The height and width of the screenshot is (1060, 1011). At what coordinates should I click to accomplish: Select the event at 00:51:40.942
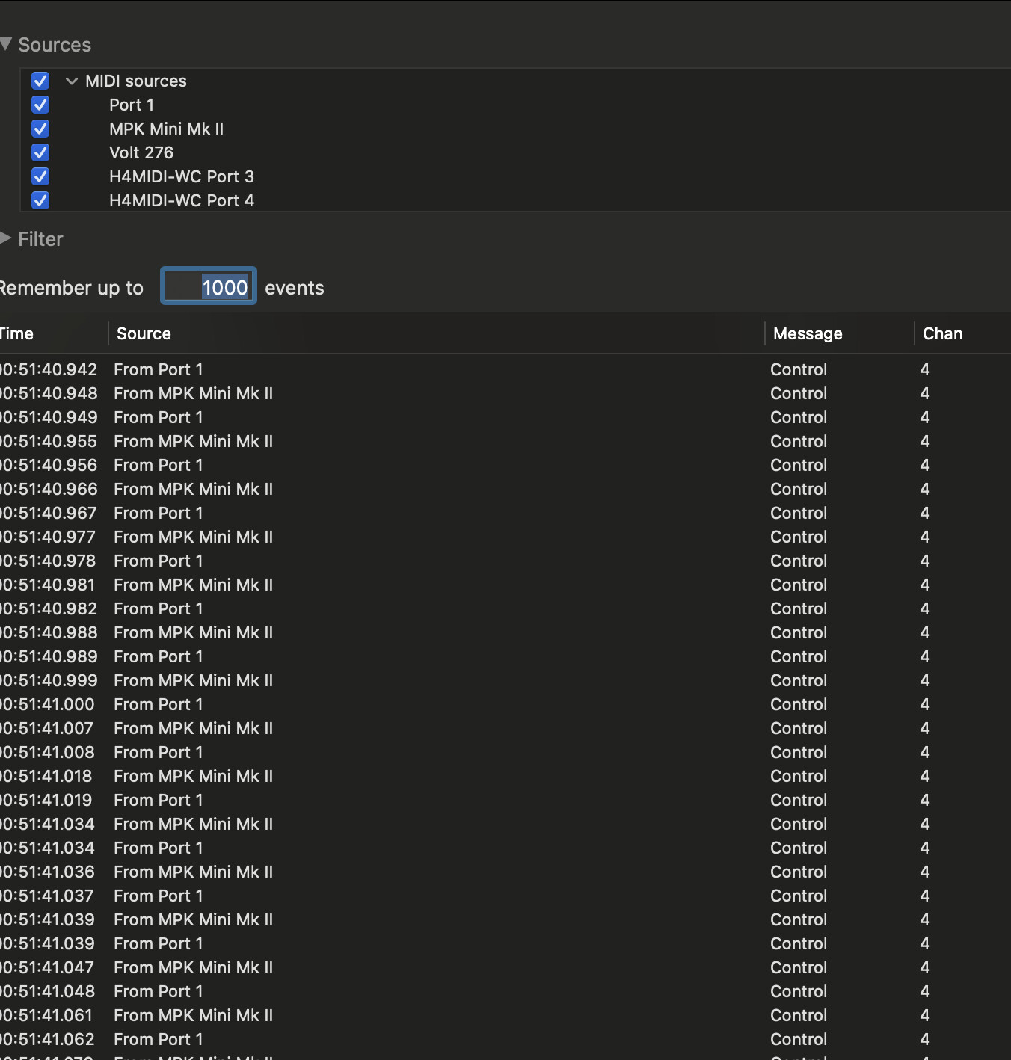(x=159, y=369)
